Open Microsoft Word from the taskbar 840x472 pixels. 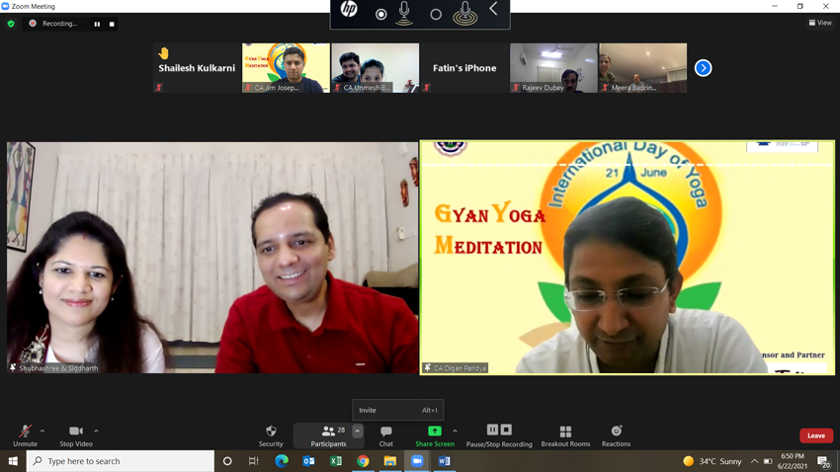(444, 461)
